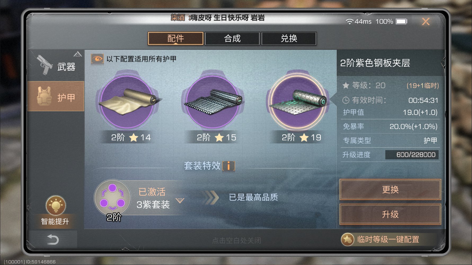
Task: Click the 临时等级一键配置 star icon
Action: coord(347,240)
